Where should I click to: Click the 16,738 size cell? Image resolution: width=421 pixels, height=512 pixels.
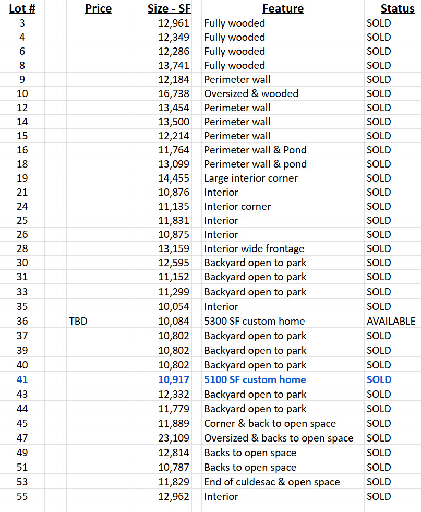(174, 93)
